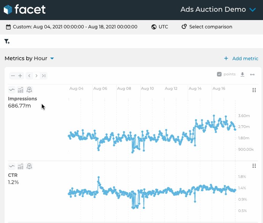The width and height of the screenshot is (263, 223).
Task: Change the UTC timezone setting
Action: click(x=159, y=27)
